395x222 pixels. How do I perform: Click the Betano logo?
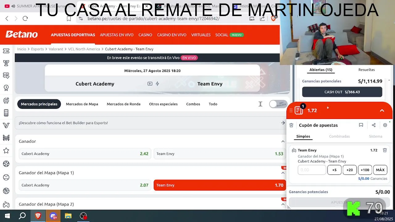pos(22,35)
